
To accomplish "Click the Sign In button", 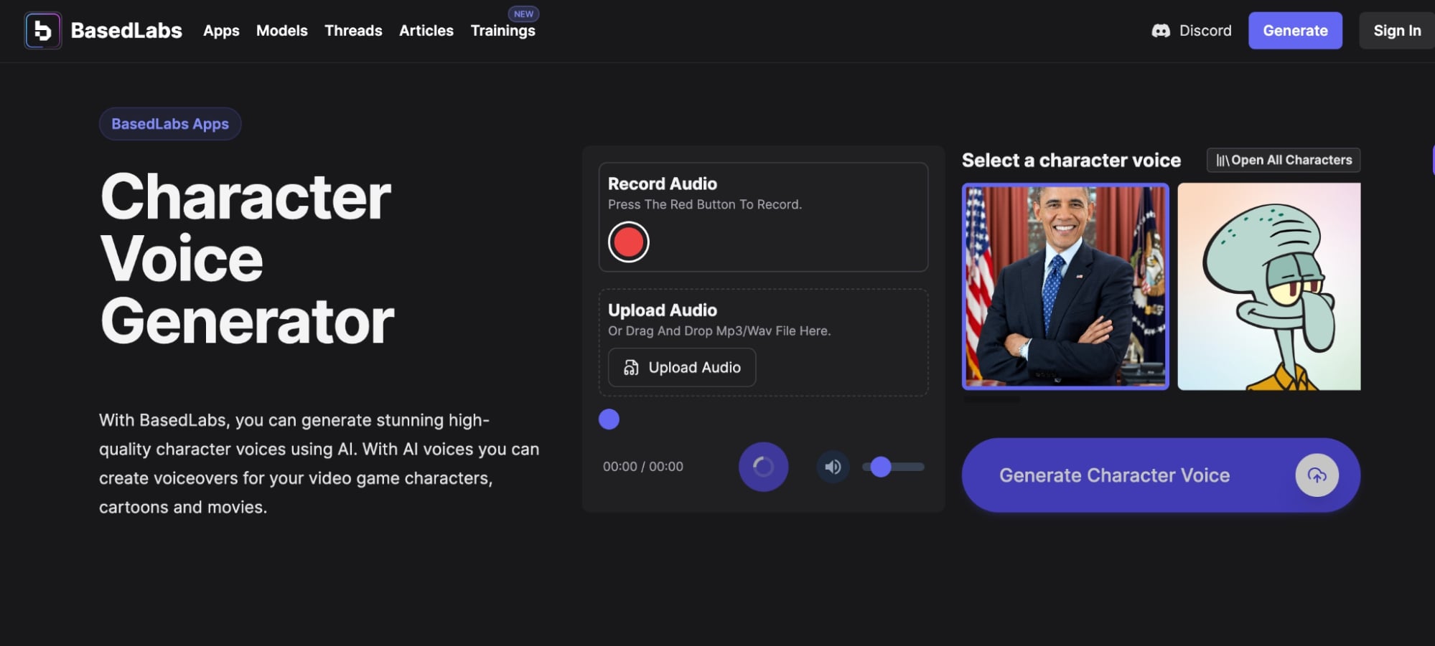I will 1396,31.
